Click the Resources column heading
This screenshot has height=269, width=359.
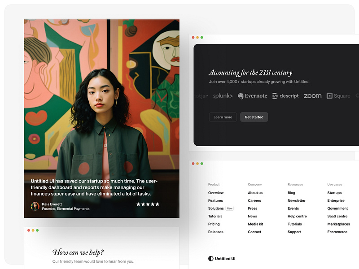click(295, 184)
